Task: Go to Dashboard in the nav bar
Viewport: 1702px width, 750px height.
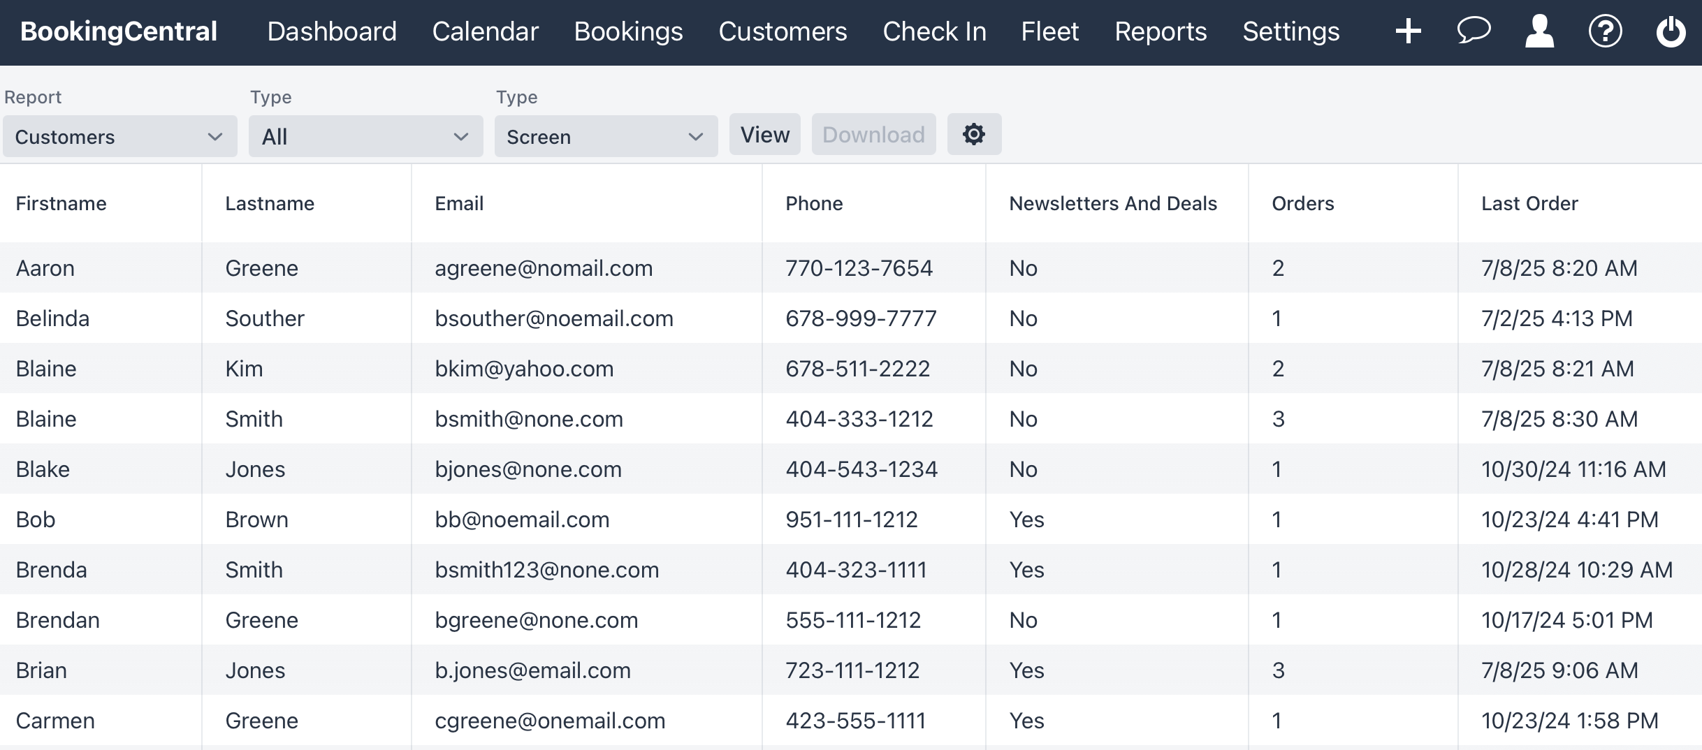Action: pos(332,31)
